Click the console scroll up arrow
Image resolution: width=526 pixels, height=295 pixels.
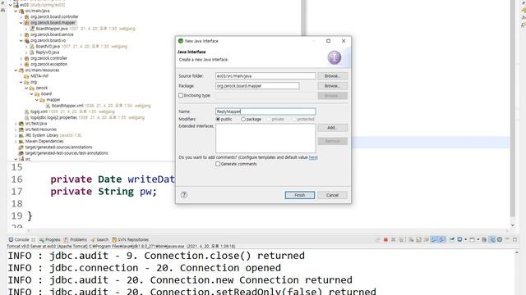[x=517, y=253]
